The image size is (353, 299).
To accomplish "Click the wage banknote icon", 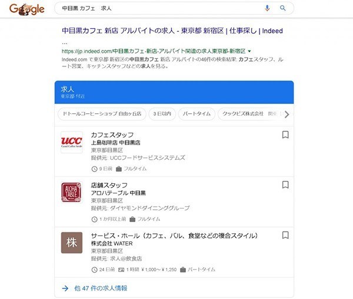I will click(121, 270).
